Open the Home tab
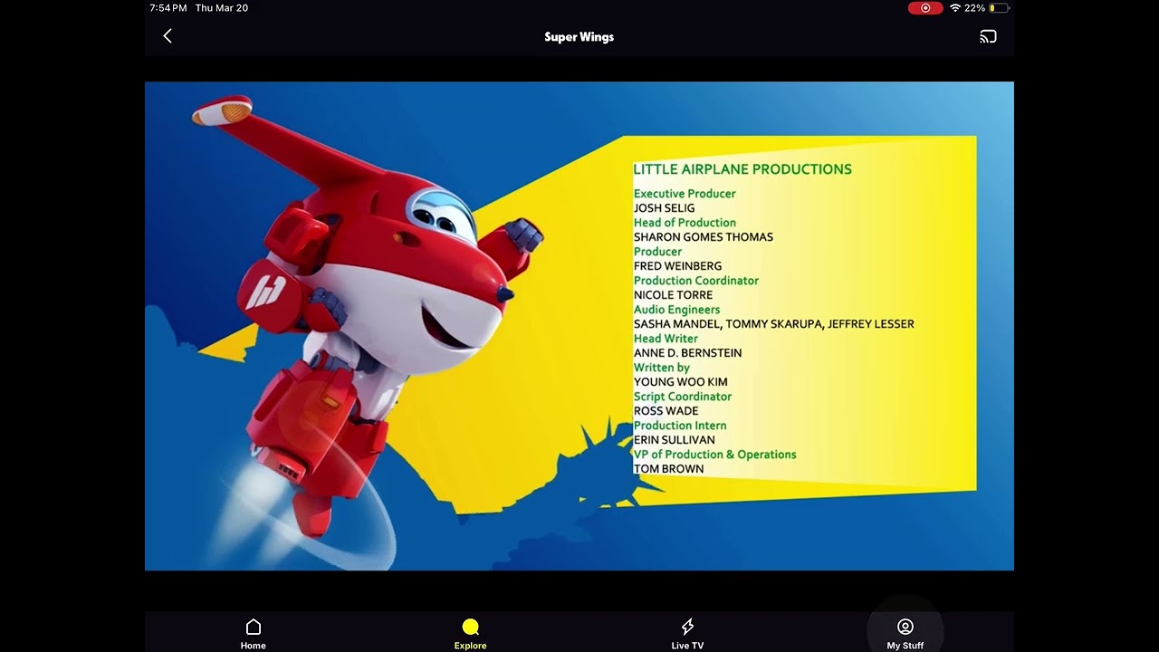This screenshot has width=1159, height=652. [x=254, y=633]
